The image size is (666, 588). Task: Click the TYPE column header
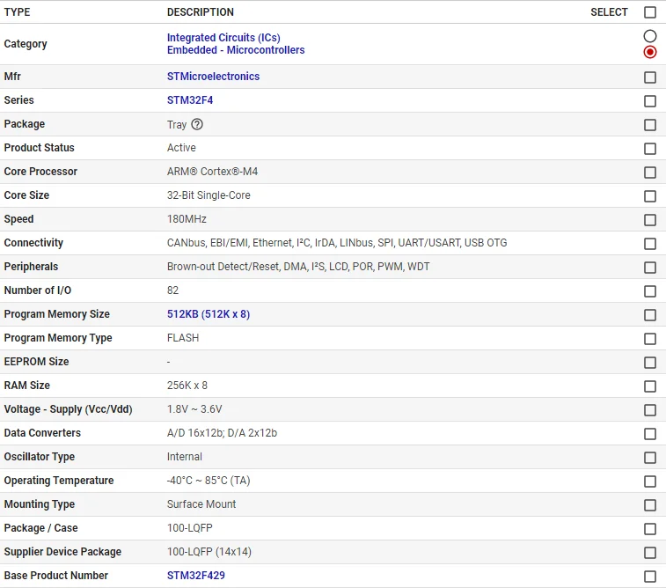pyautogui.click(x=17, y=12)
